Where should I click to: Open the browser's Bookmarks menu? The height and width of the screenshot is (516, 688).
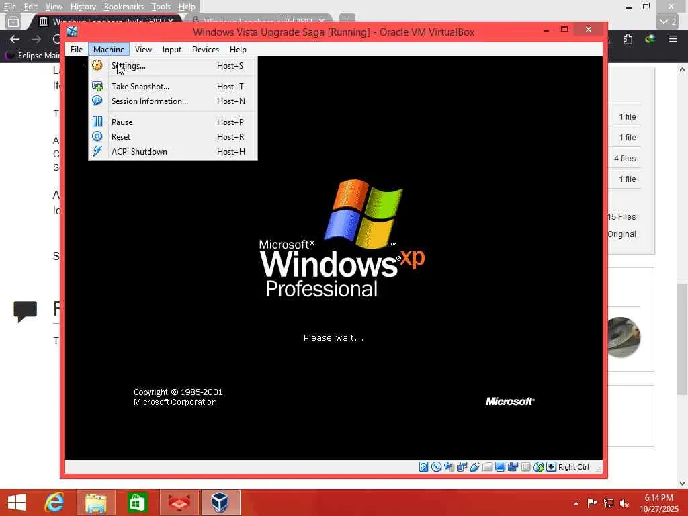click(124, 7)
